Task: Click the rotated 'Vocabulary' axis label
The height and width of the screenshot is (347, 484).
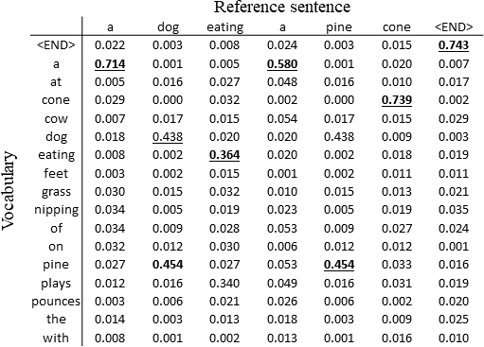Action: click(x=9, y=191)
